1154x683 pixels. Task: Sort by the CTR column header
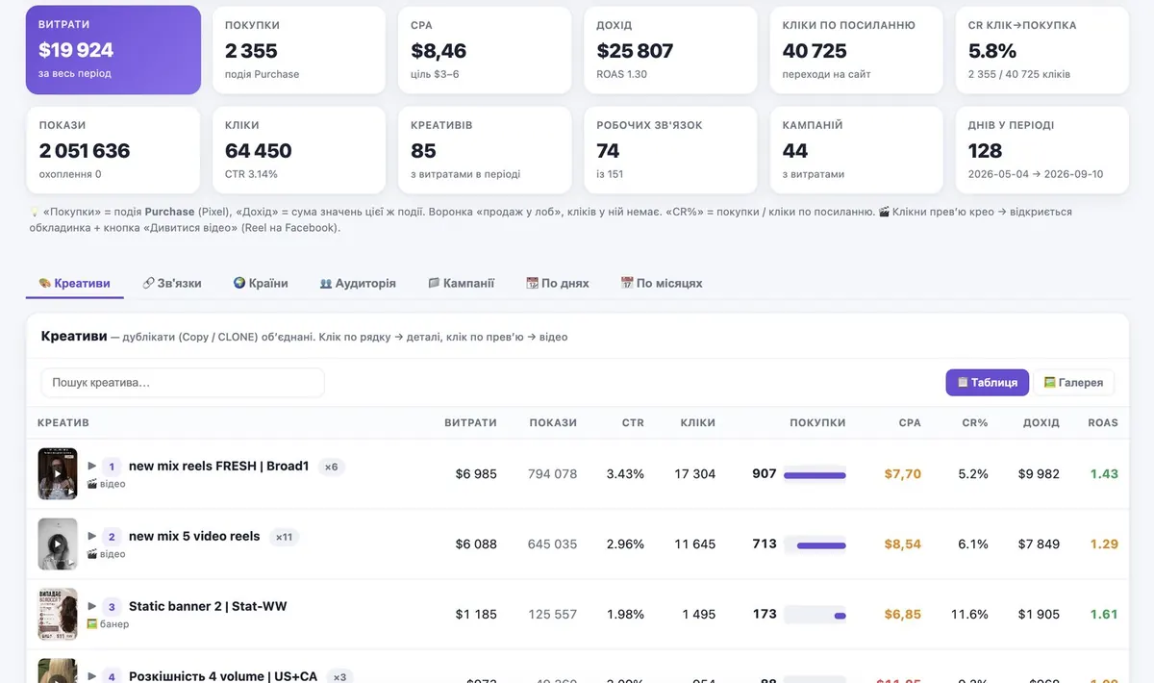click(633, 422)
